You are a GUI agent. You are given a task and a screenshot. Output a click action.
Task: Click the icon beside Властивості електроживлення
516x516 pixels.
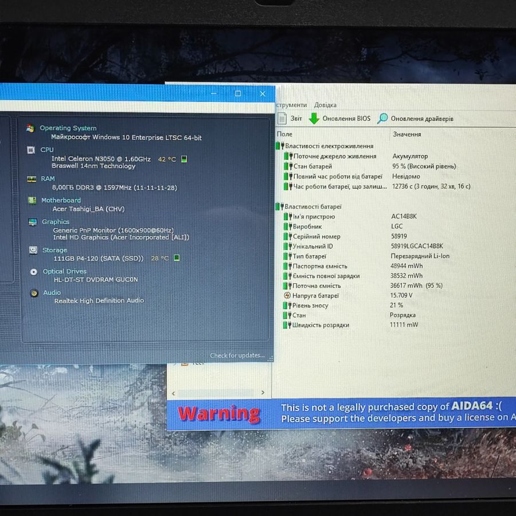pyautogui.click(x=280, y=146)
